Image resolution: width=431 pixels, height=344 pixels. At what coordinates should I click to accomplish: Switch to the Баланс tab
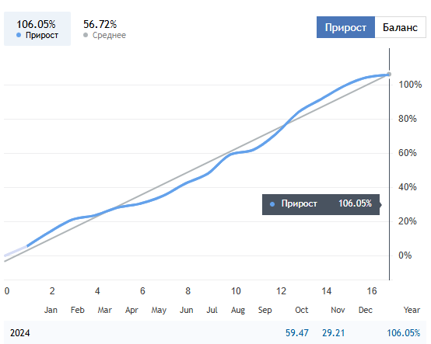pos(400,27)
